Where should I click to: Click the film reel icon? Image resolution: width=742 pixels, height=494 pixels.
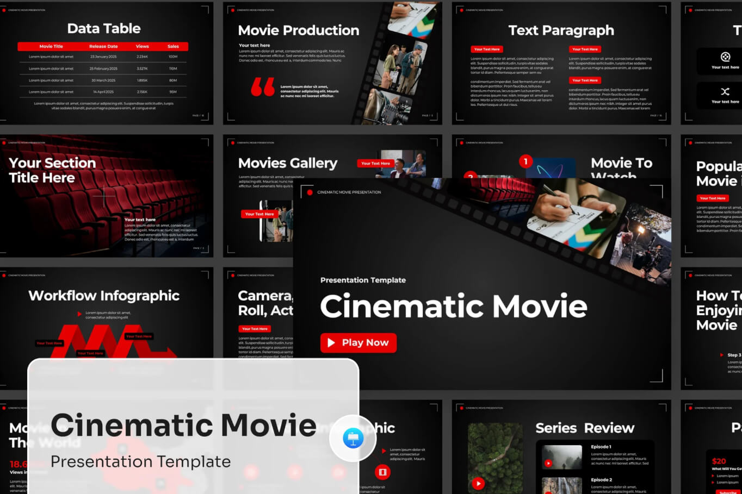pos(725,57)
